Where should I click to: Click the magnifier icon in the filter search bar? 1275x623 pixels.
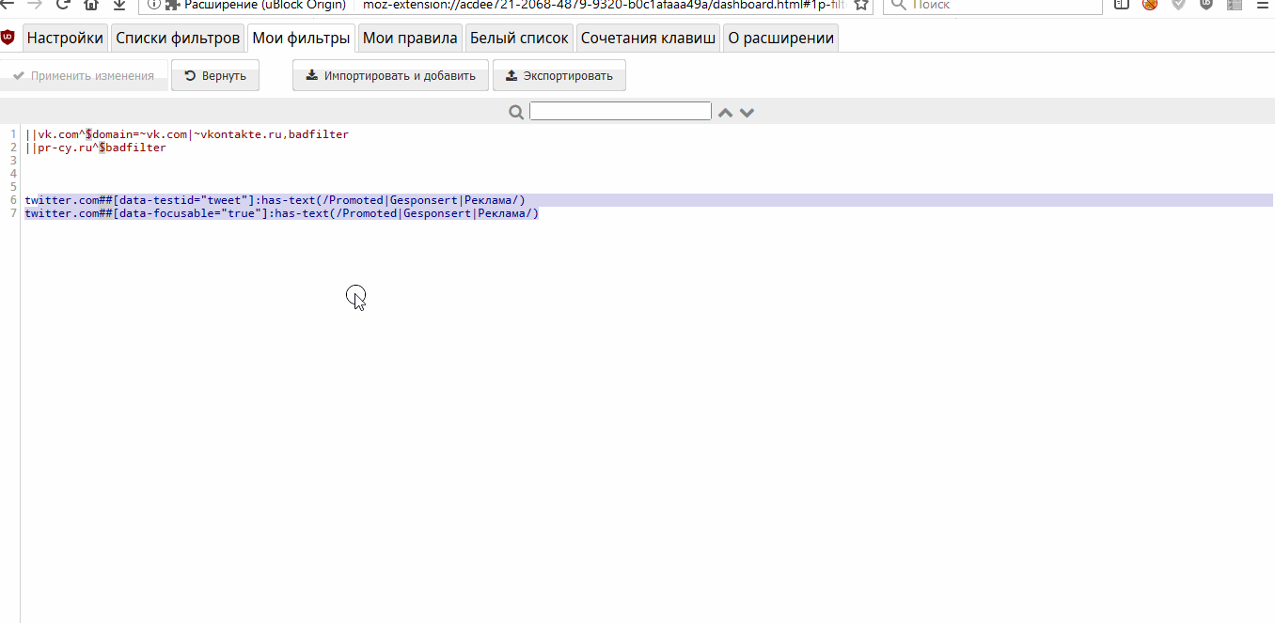[x=516, y=112]
